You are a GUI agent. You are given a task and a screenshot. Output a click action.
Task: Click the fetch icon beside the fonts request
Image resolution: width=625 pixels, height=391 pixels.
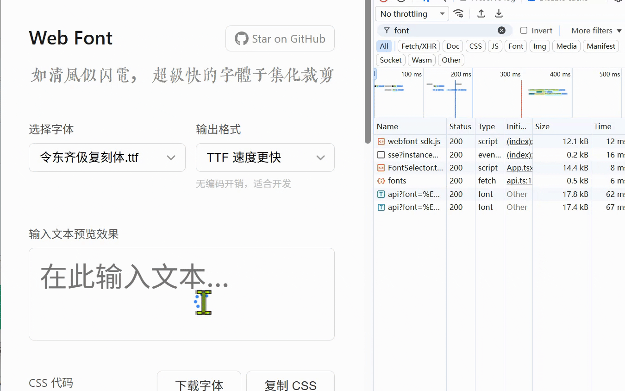click(381, 181)
